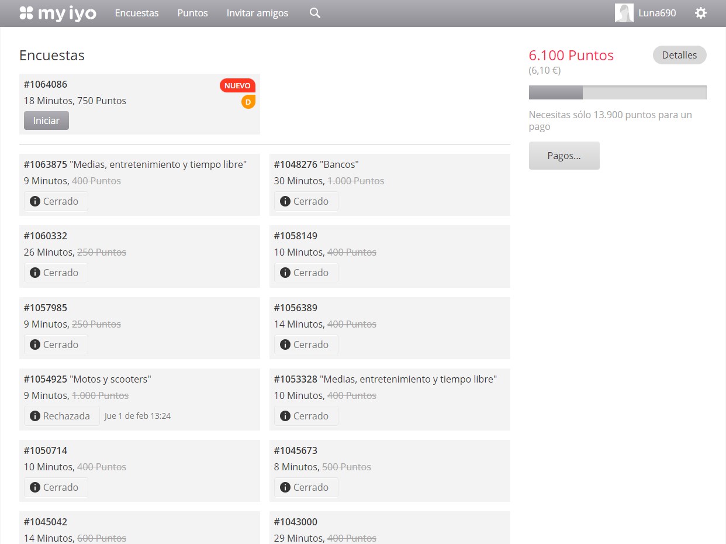This screenshot has width=726, height=544.
Task: Click "Necesitas sólo 13.900 puntos" message
Action: (x=610, y=120)
